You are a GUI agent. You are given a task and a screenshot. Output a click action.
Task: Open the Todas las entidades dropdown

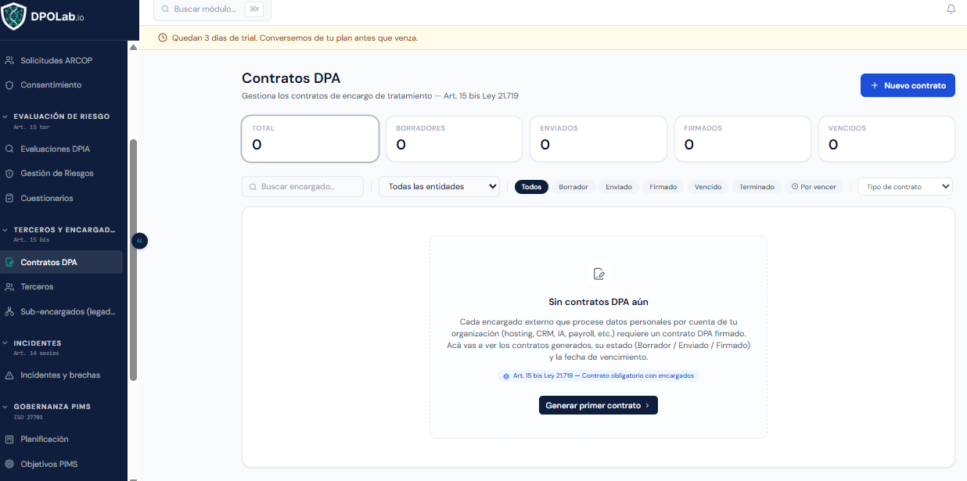[x=440, y=187]
